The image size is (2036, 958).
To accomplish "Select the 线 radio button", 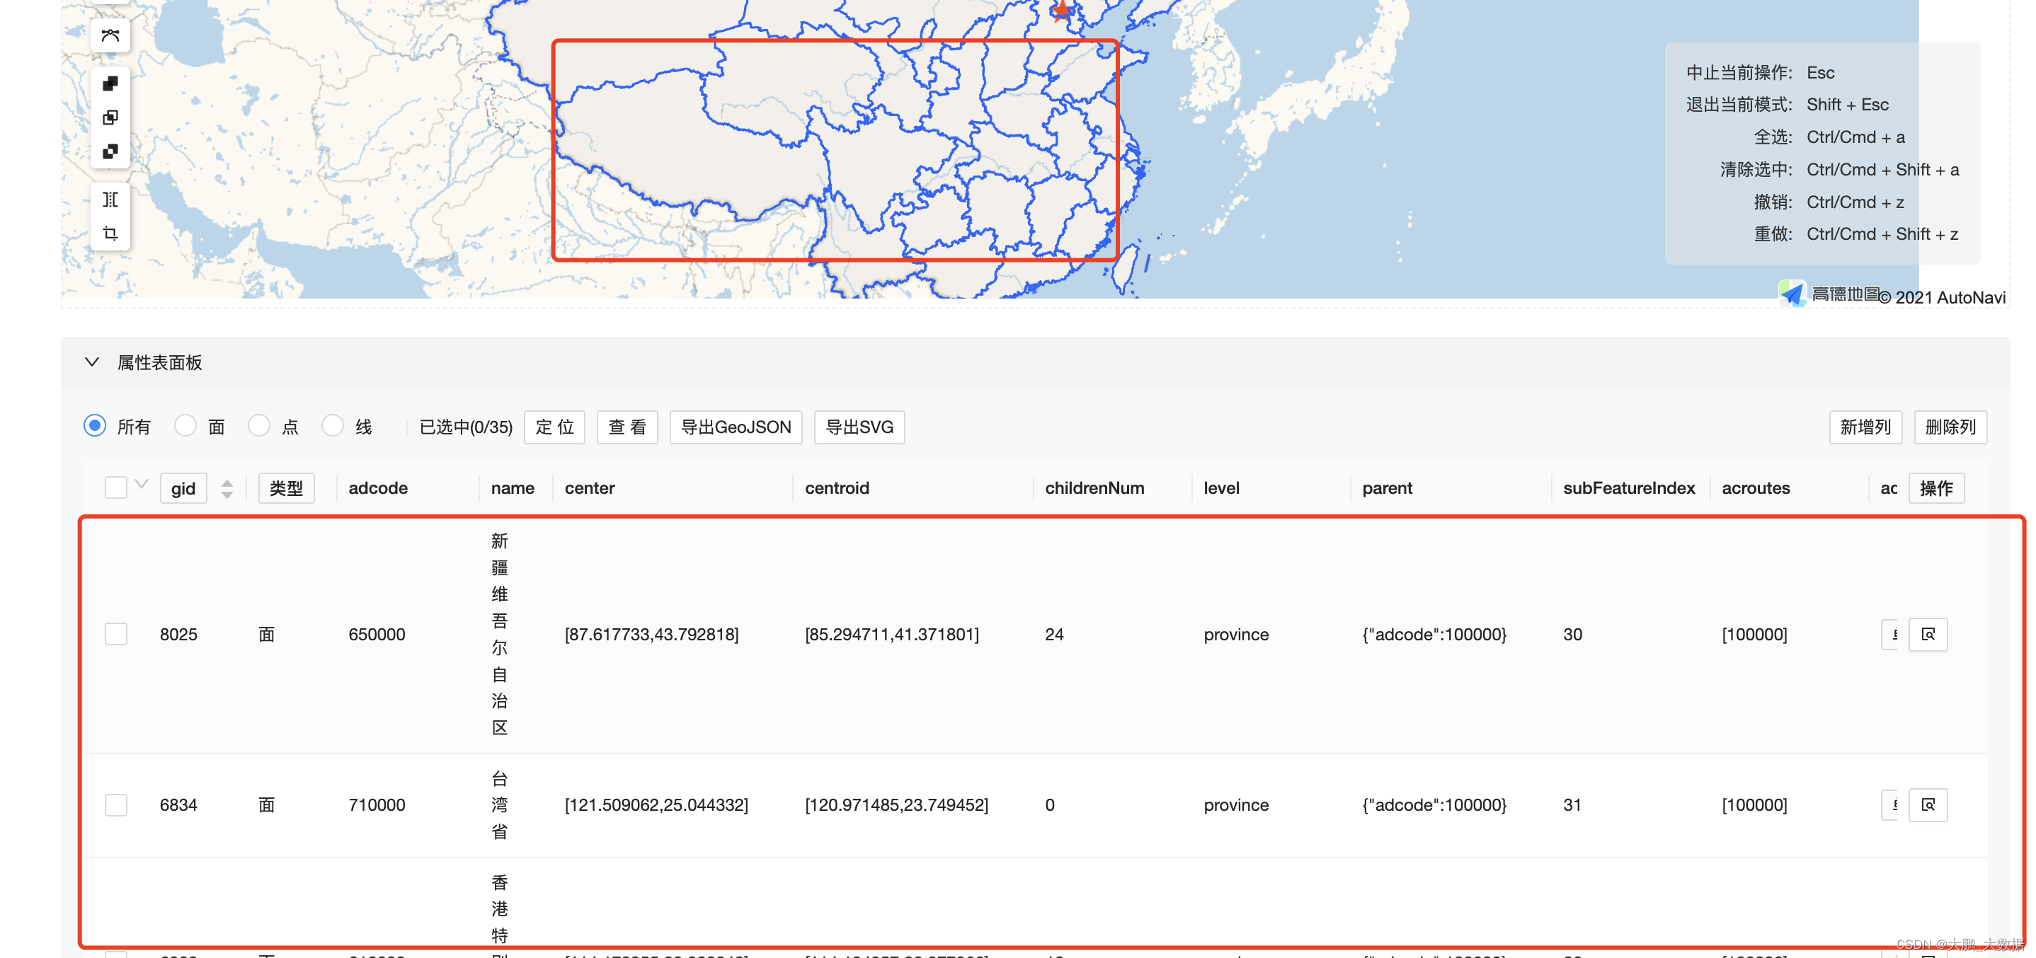I will click(333, 426).
